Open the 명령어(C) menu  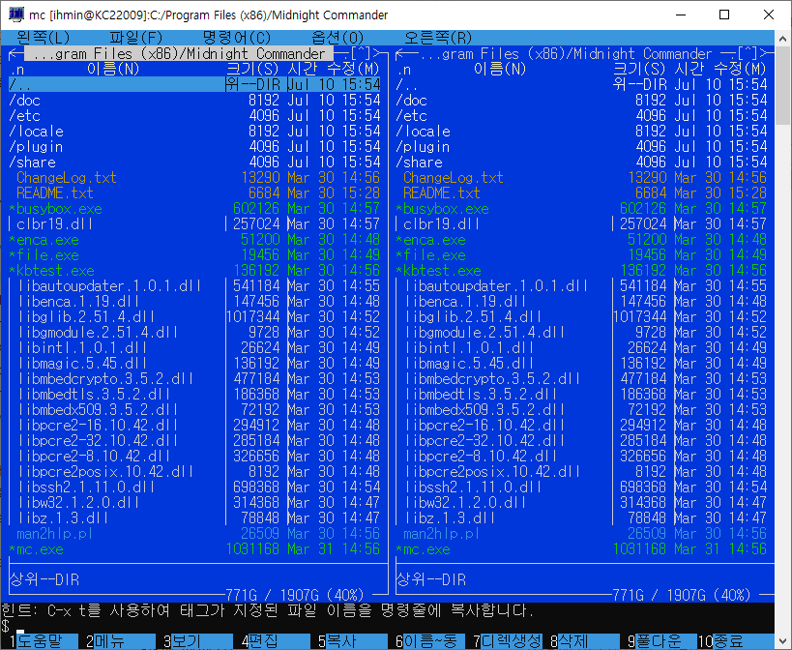point(237,38)
